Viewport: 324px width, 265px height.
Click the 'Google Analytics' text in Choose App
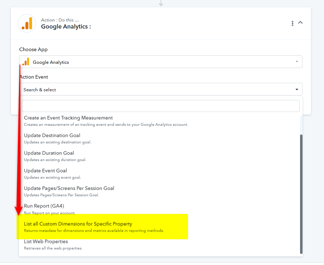tap(51, 62)
